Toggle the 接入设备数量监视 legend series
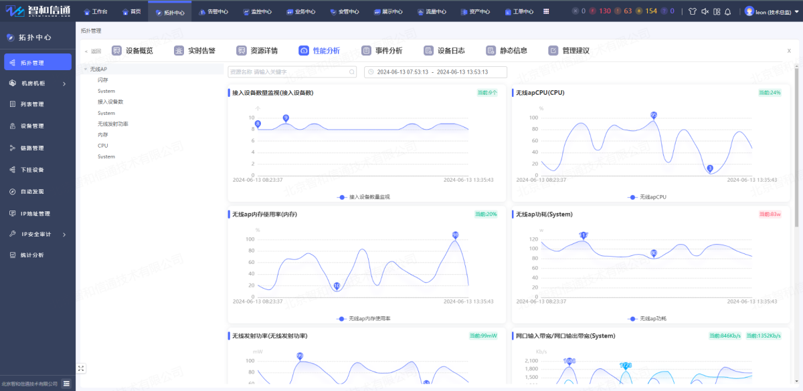 point(364,197)
